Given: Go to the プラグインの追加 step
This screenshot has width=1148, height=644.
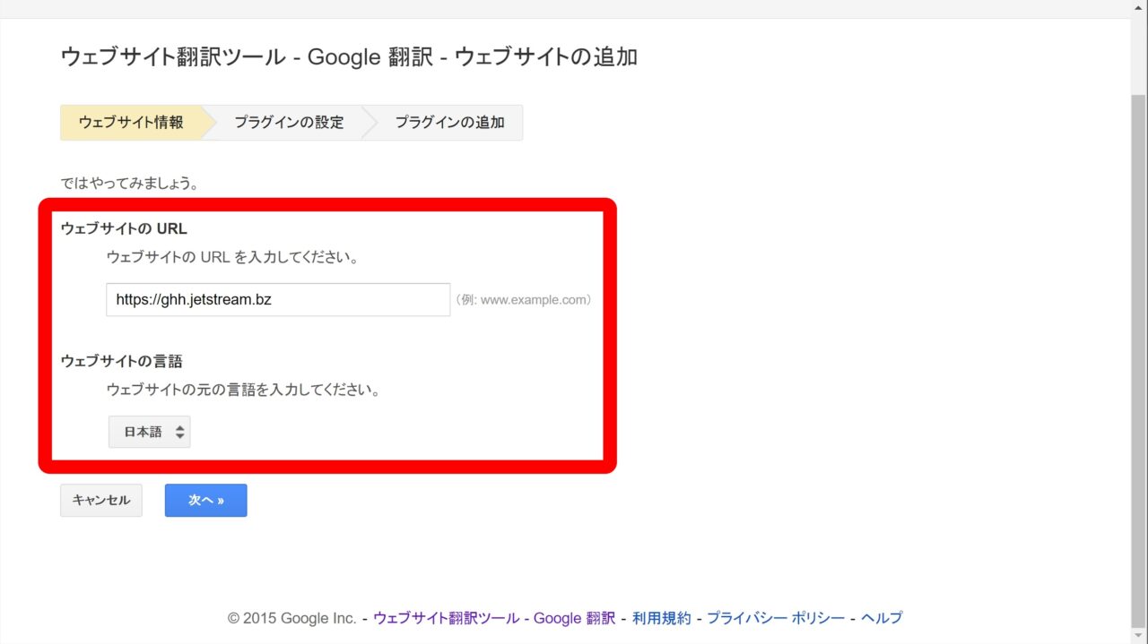Looking at the screenshot, I should (449, 123).
